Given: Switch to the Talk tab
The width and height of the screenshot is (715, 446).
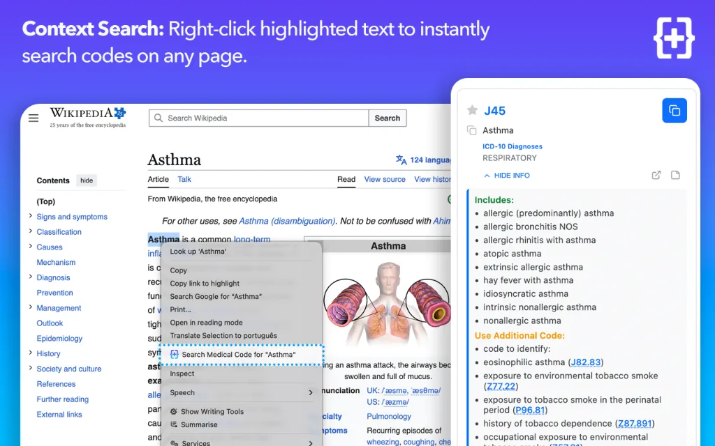Looking at the screenshot, I should point(184,179).
